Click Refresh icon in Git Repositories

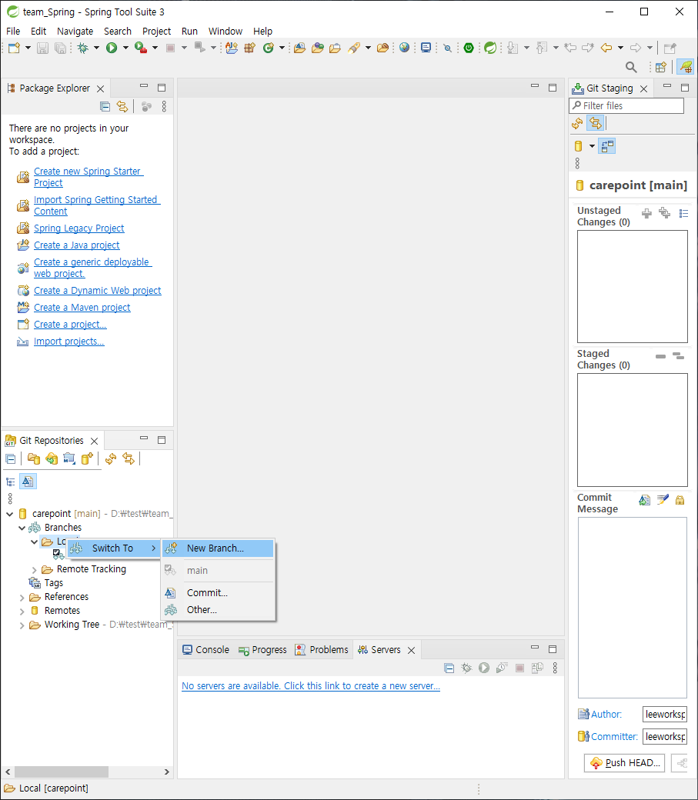tap(111, 458)
